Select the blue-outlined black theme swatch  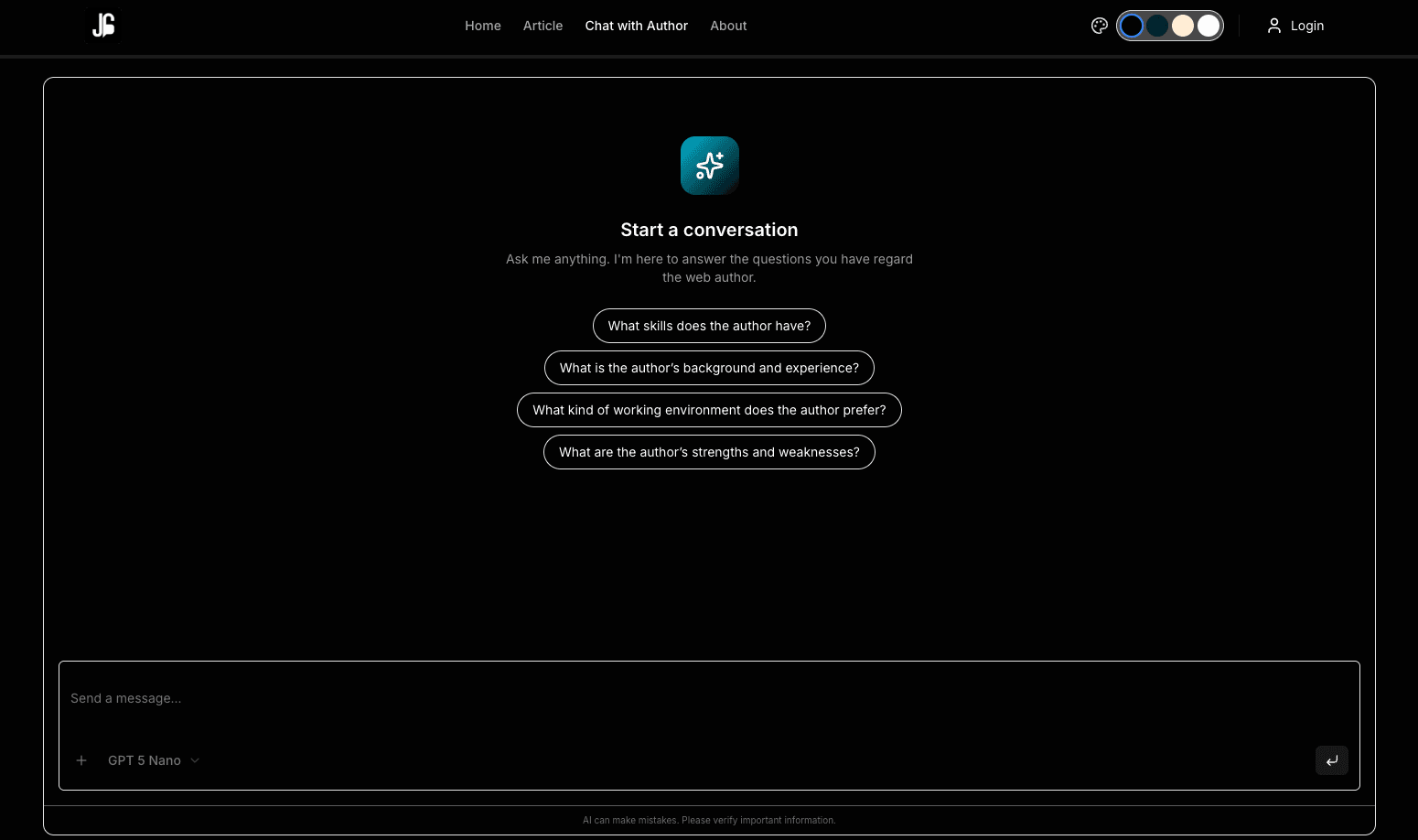click(1132, 26)
